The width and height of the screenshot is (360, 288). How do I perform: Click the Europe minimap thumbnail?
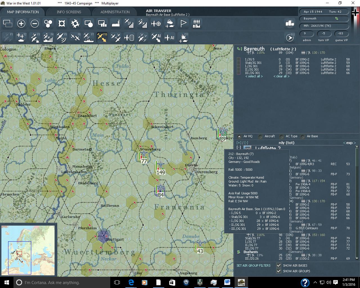[28, 250]
